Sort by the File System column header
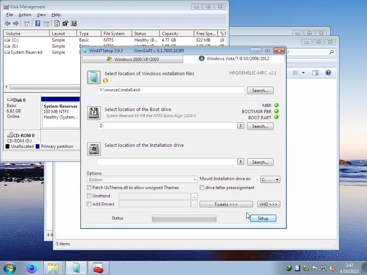 (116, 33)
